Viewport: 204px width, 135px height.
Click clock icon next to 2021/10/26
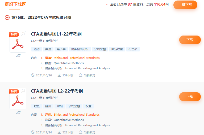pos(33,75)
